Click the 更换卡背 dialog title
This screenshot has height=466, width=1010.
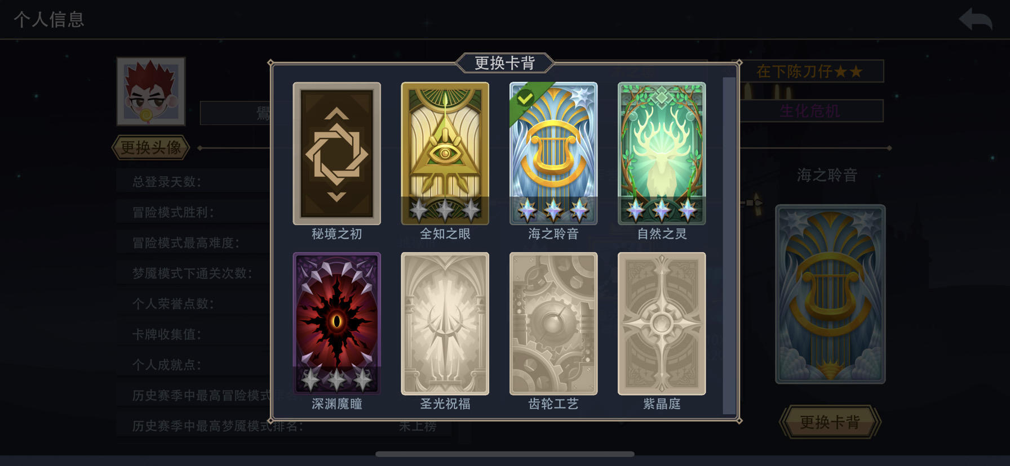[504, 63]
